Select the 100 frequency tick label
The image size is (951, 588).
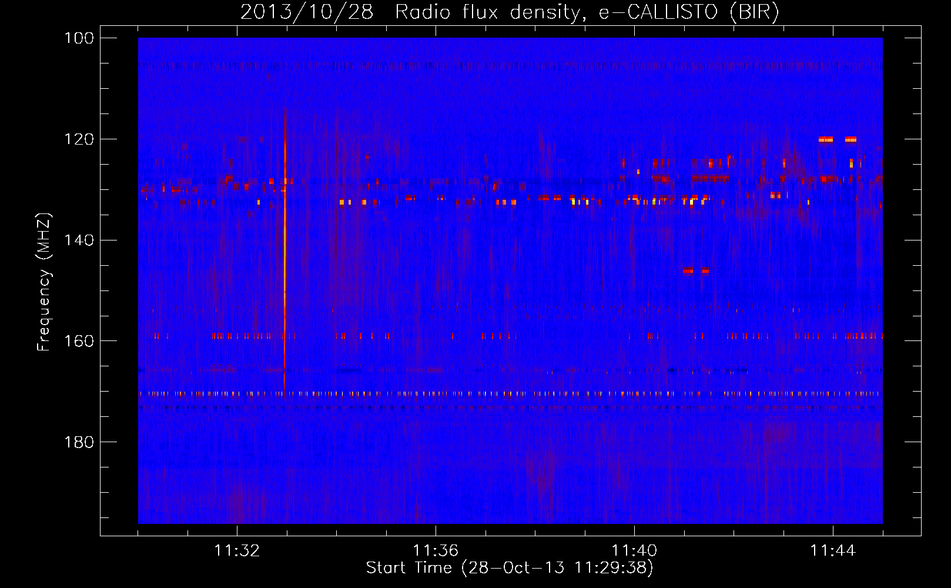[x=79, y=38]
